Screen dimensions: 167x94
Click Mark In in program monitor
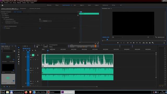click(x=121, y=43)
